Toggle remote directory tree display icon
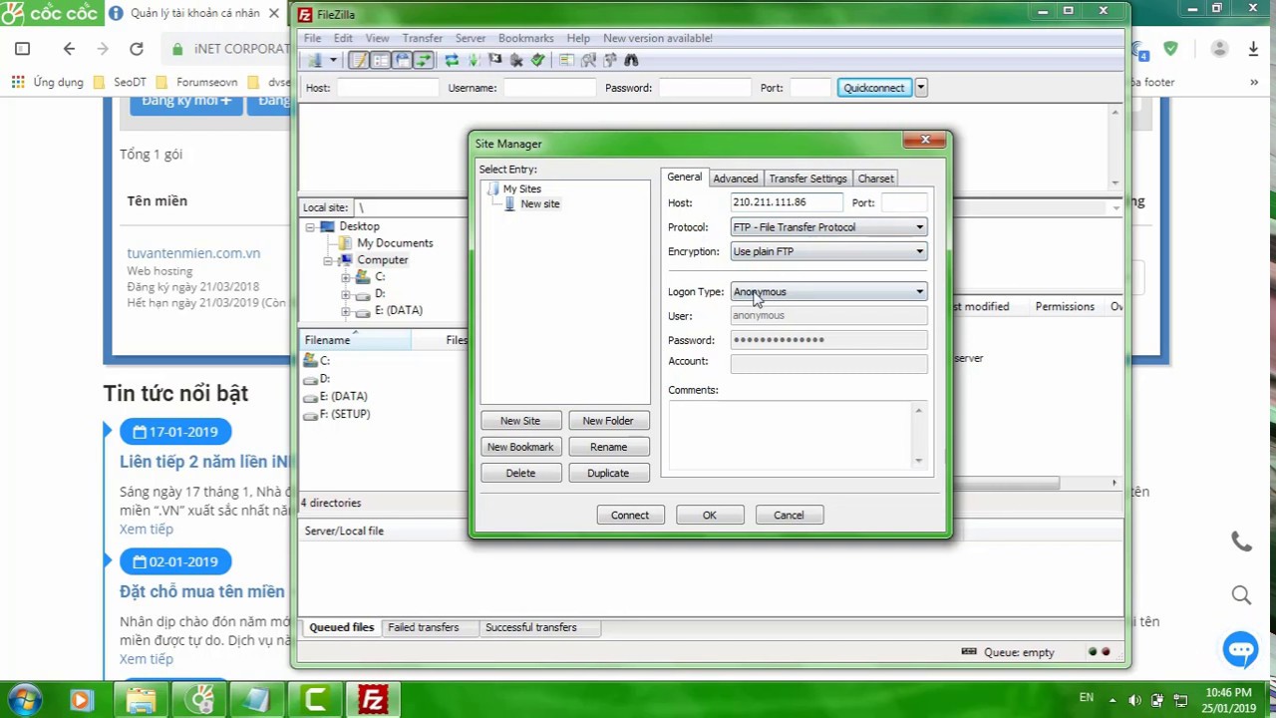 point(402,61)
